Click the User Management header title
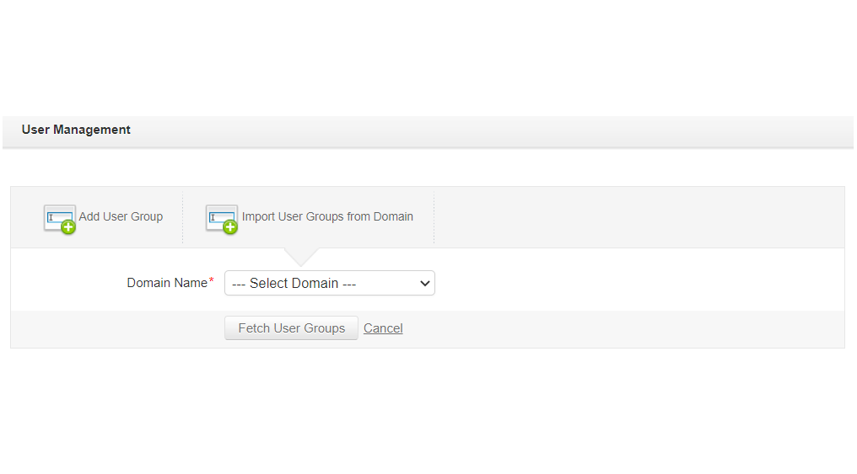 point(76,130)
